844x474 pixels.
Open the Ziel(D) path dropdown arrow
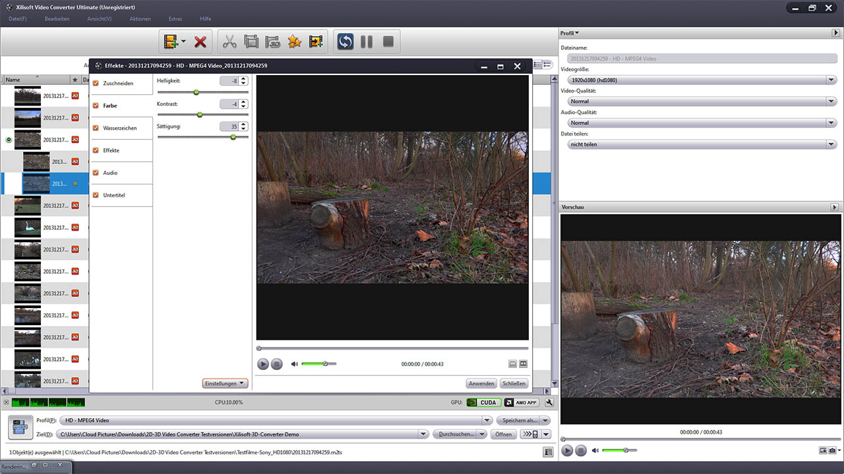[x=424, y=434]
